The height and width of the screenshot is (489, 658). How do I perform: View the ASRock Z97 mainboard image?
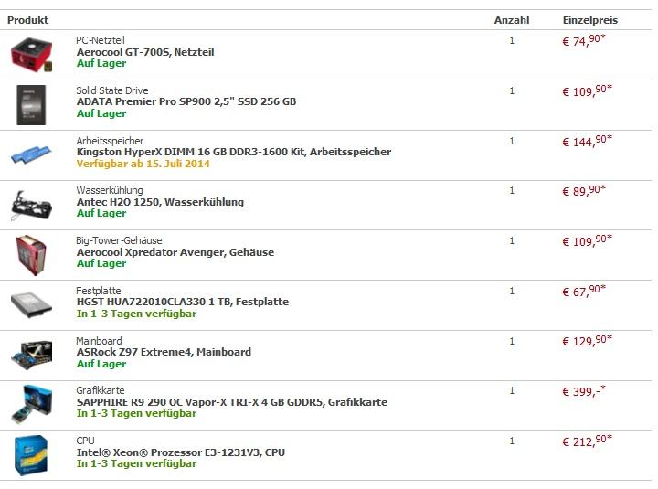[32, 354]
